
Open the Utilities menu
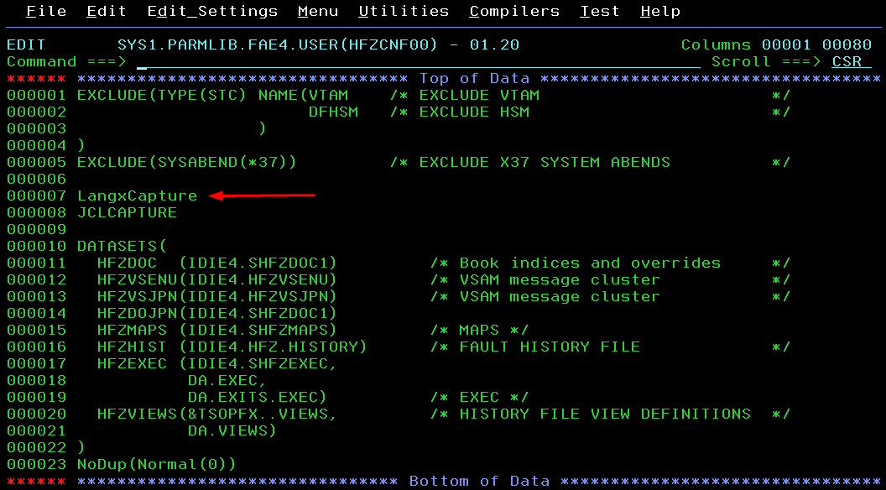404,12
